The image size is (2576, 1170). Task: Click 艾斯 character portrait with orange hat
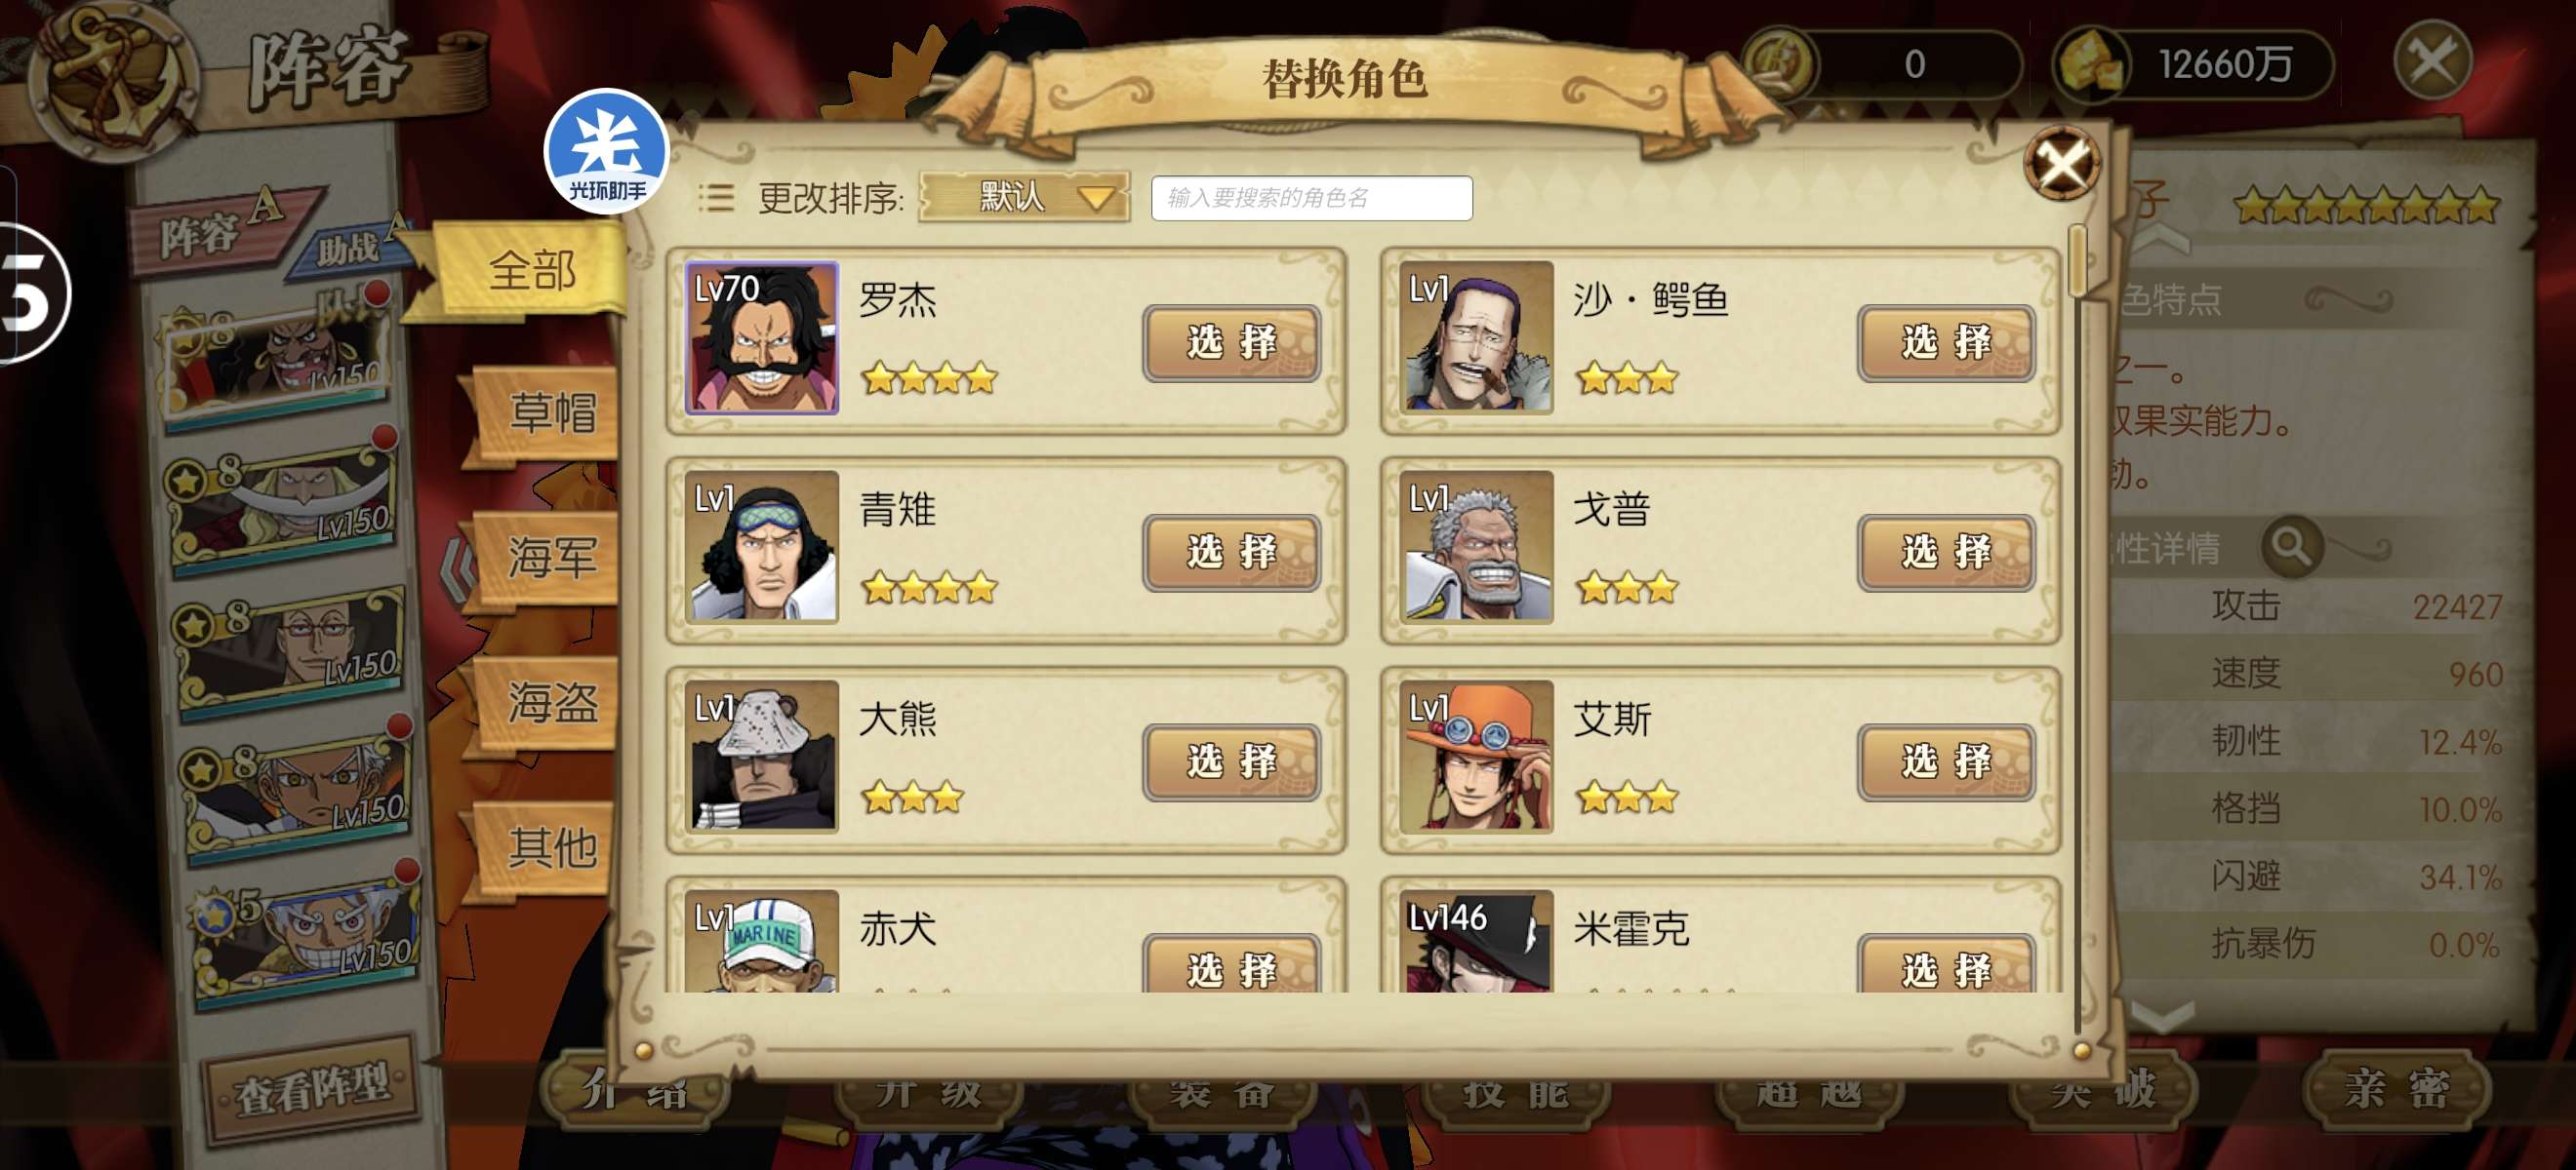click(x=1475, y=757)
